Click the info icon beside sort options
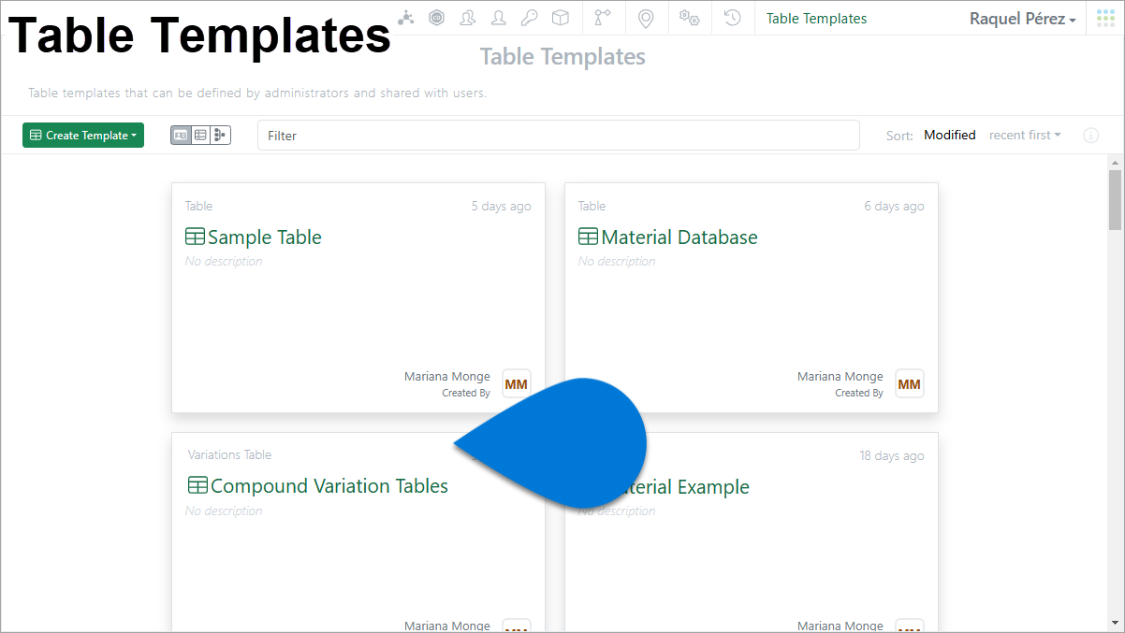The height and width of the screenshot is (633, 1125). coord(1090,136)
